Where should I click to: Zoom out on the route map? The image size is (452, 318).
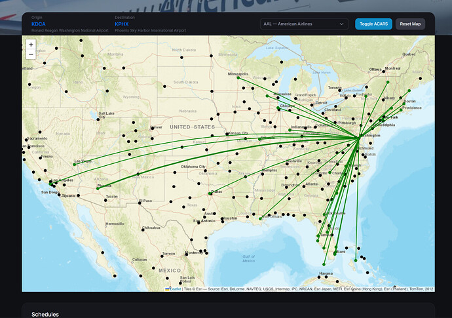tap(31, 55)
